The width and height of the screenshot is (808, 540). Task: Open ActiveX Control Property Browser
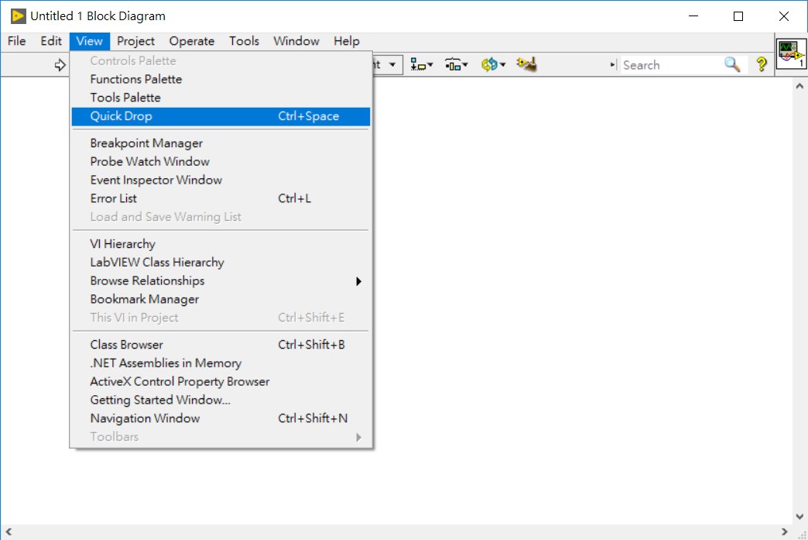(221, 382)
